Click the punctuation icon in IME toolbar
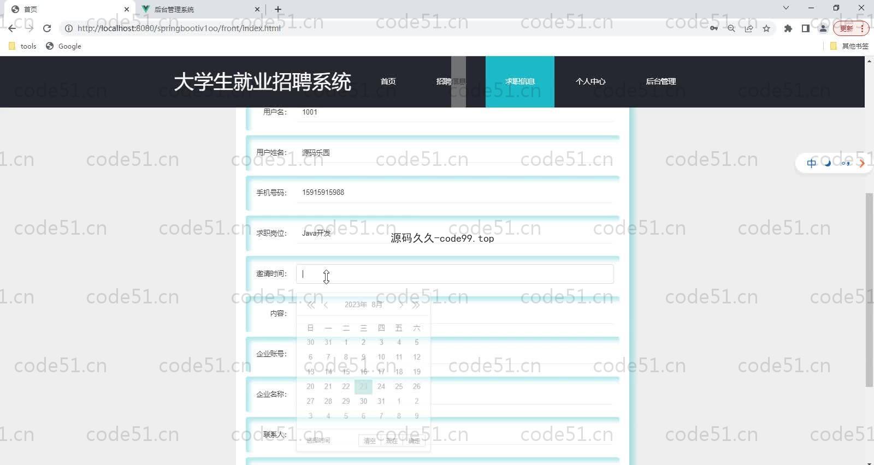This screenshot has width=874, height=465. pos(845,163)
